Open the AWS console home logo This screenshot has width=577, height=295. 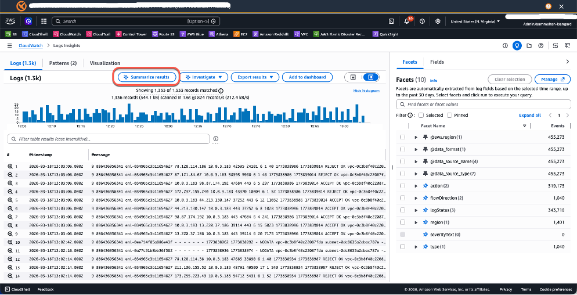10,21
